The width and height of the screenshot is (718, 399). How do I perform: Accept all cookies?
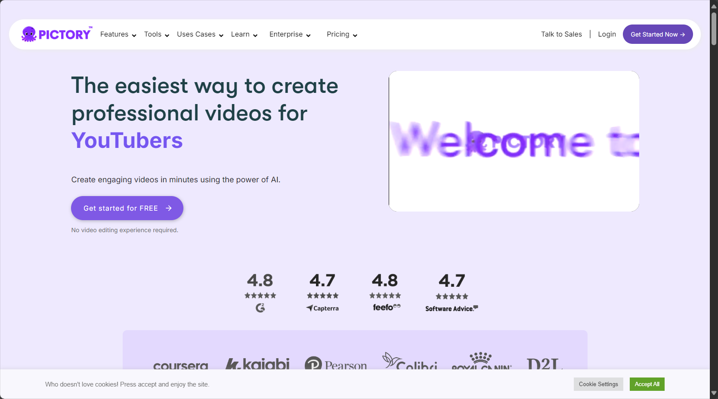647,384
